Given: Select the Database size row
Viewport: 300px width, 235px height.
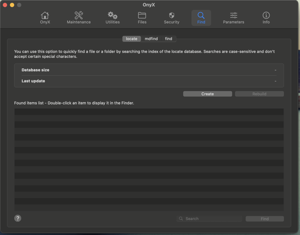Looking at the screenshot, I should [x=149, y=70].
